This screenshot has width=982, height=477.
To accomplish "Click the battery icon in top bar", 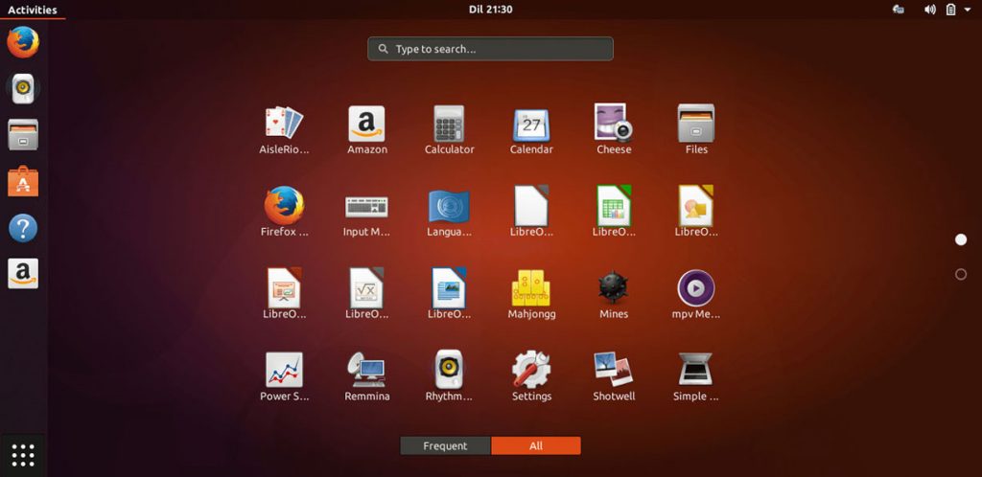I will (x=950, y=10).
